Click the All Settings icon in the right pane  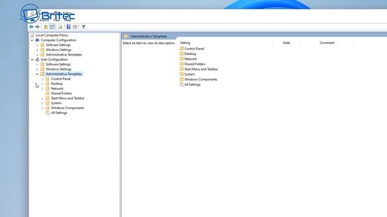pyautogui.click(x=181, y=84)
